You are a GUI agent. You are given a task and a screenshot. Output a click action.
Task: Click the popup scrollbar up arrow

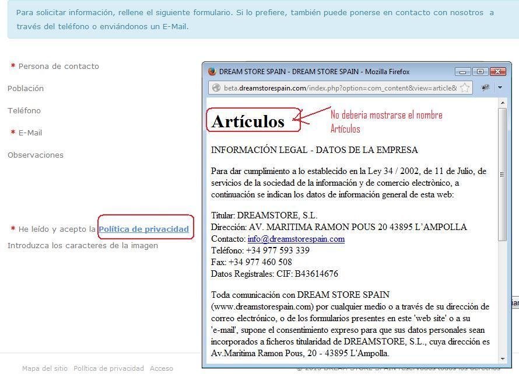503,103
